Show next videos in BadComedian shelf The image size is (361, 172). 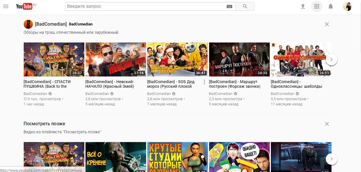[332, 59]
